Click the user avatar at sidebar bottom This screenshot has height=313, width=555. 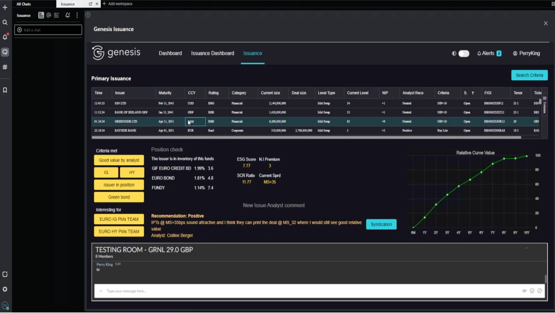pos(5,305)
